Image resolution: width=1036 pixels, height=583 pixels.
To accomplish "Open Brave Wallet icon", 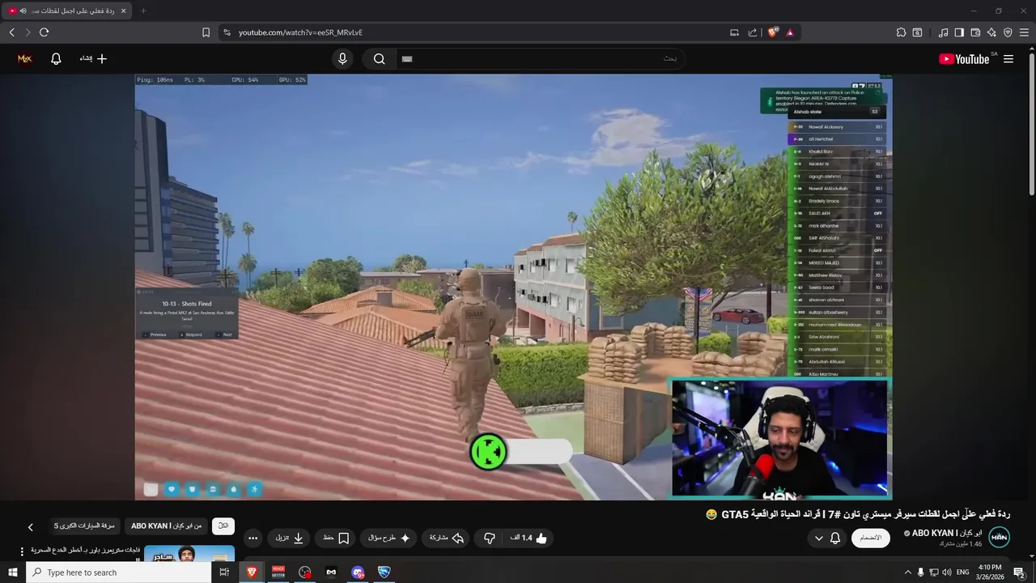I will click(x=975, y=32).
